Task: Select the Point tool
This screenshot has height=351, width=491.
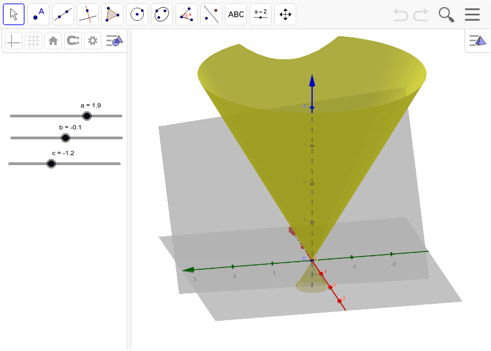Action: pyautogui.click(x=38, y=14)
